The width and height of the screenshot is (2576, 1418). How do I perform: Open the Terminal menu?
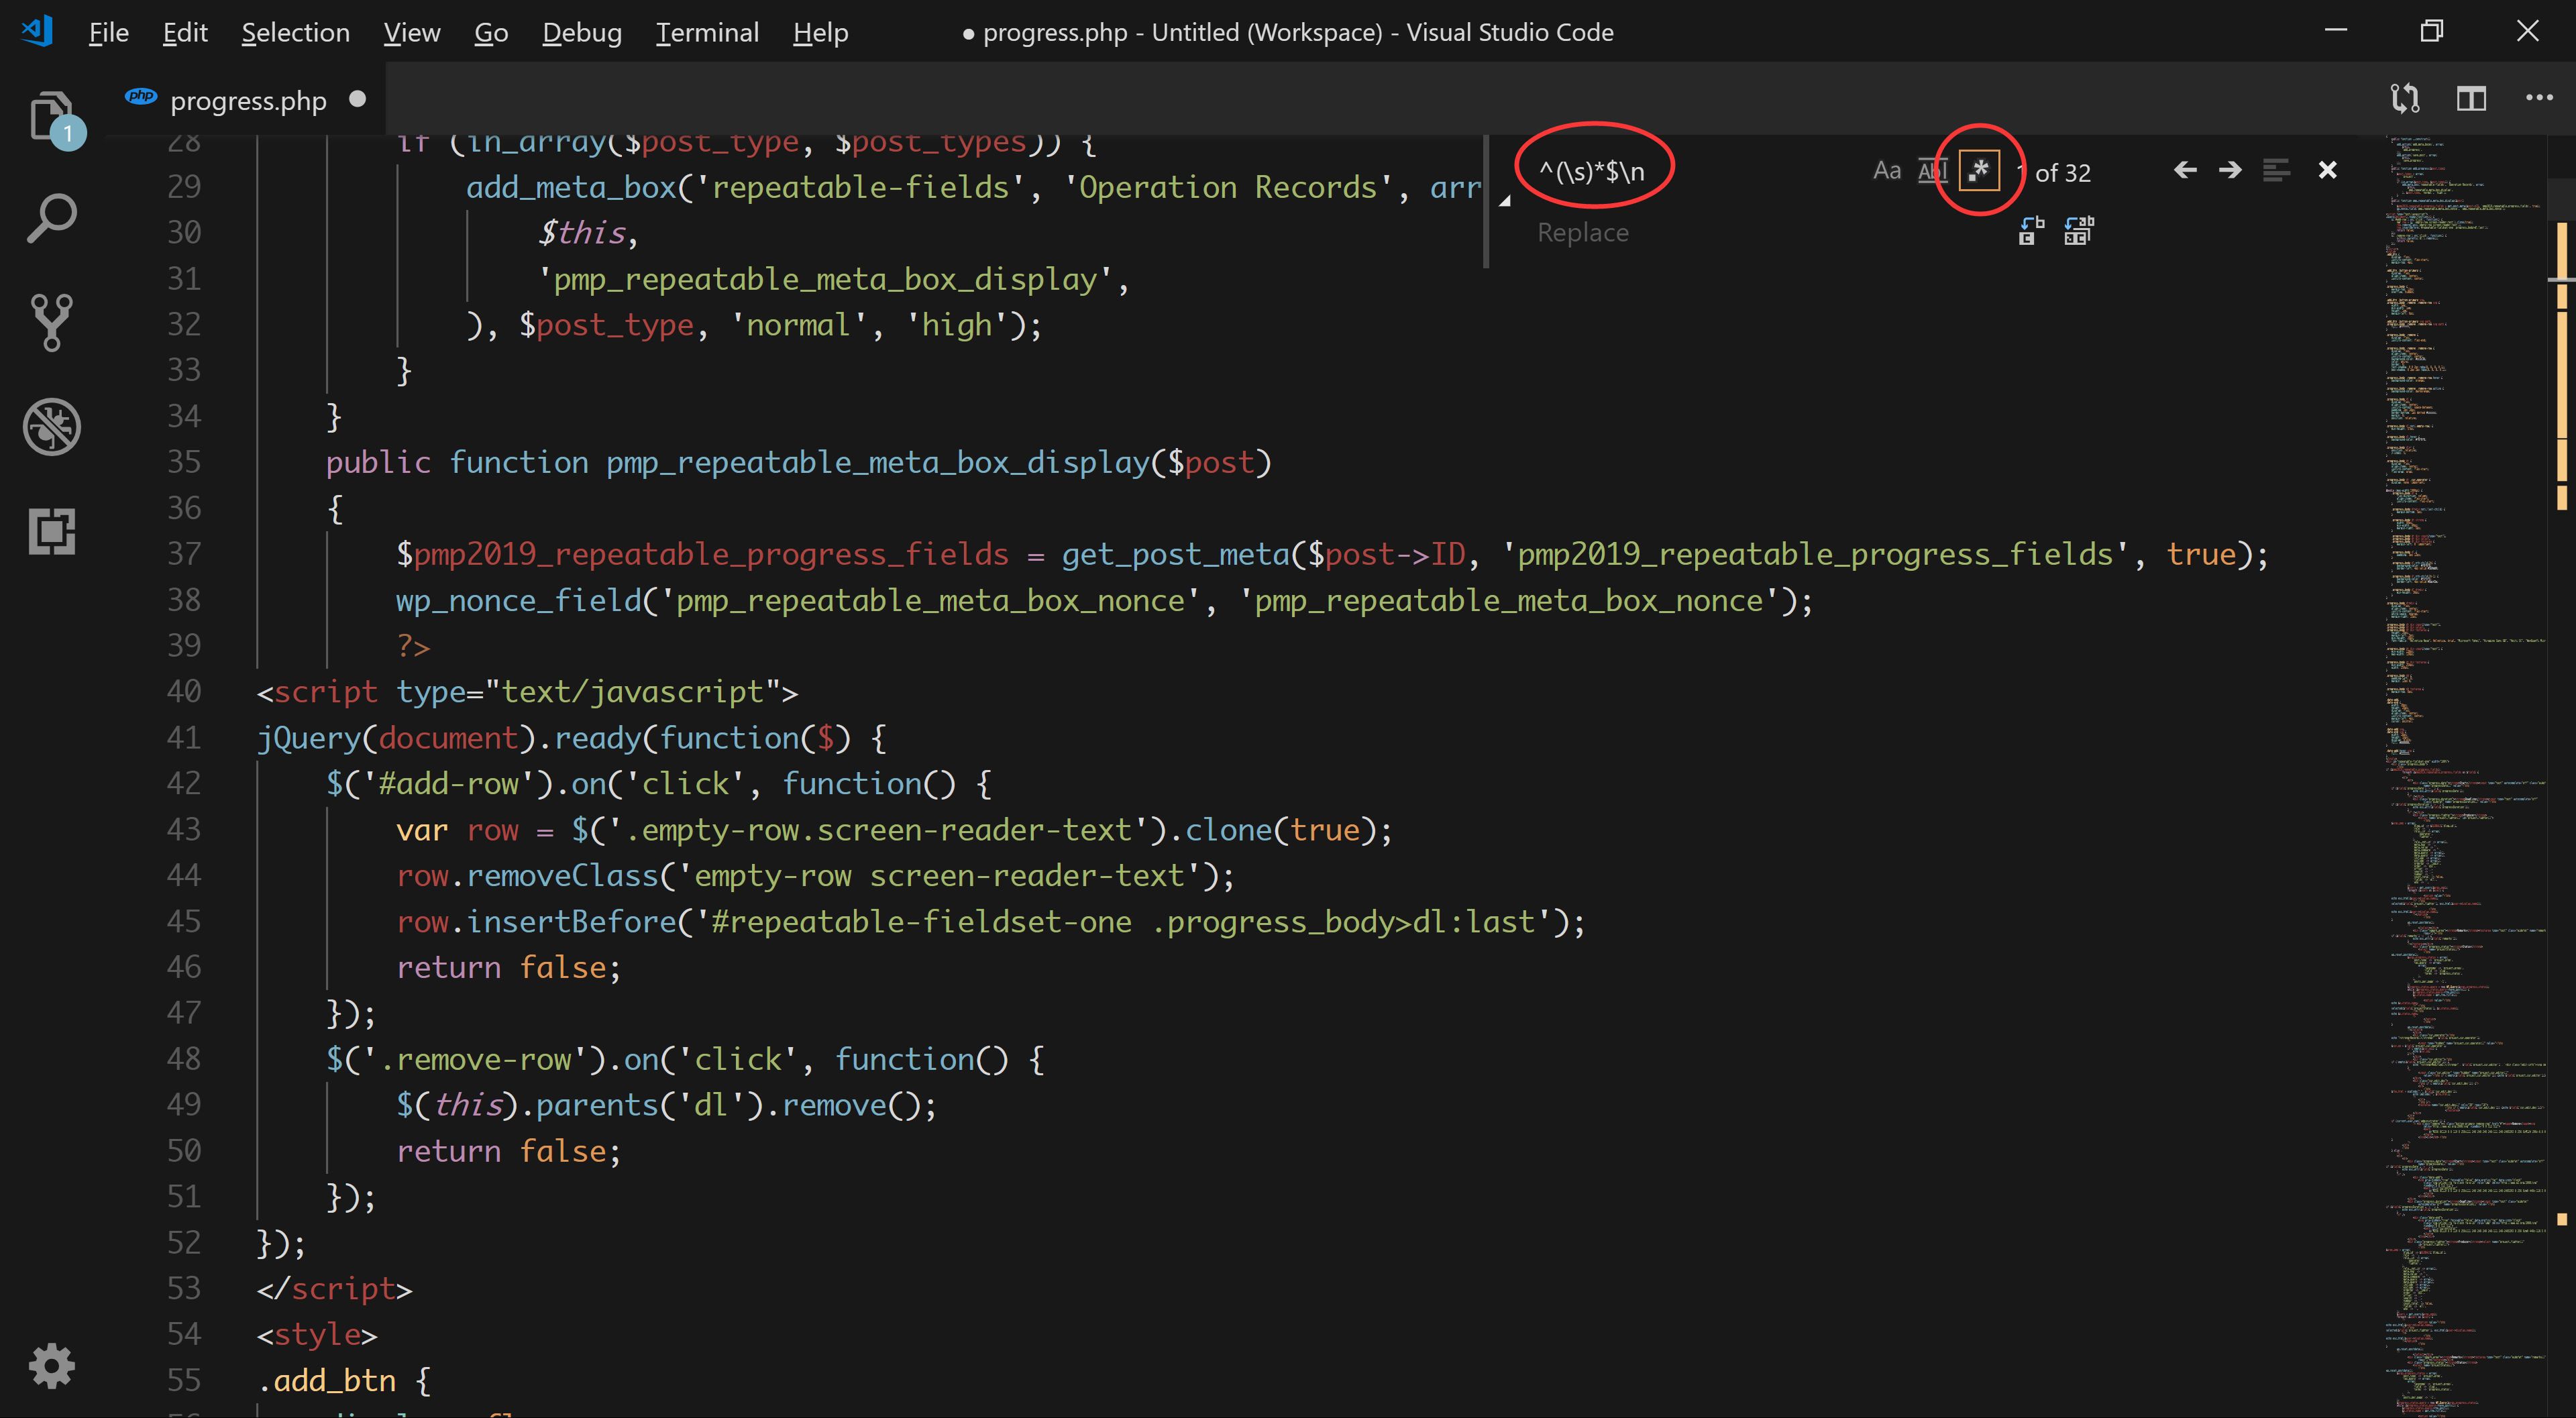click(x=707, y=33)
